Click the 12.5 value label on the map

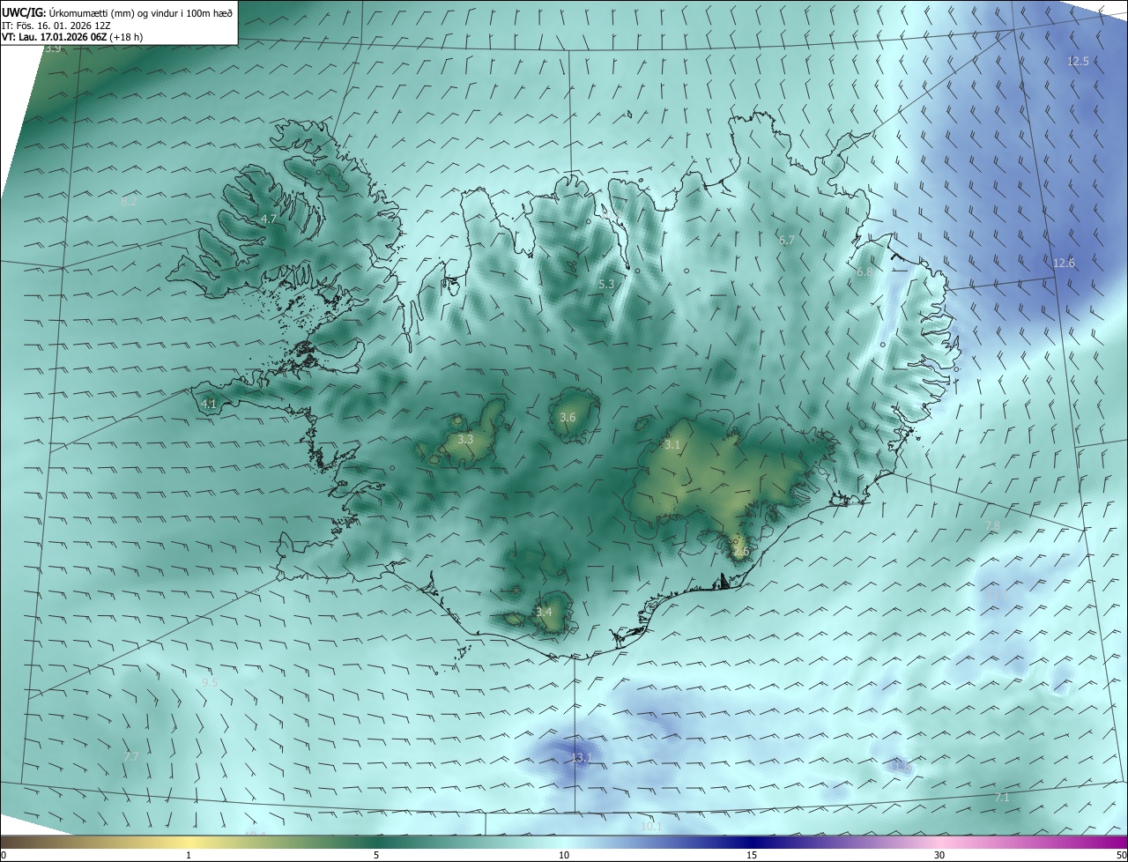(1078, 62)
